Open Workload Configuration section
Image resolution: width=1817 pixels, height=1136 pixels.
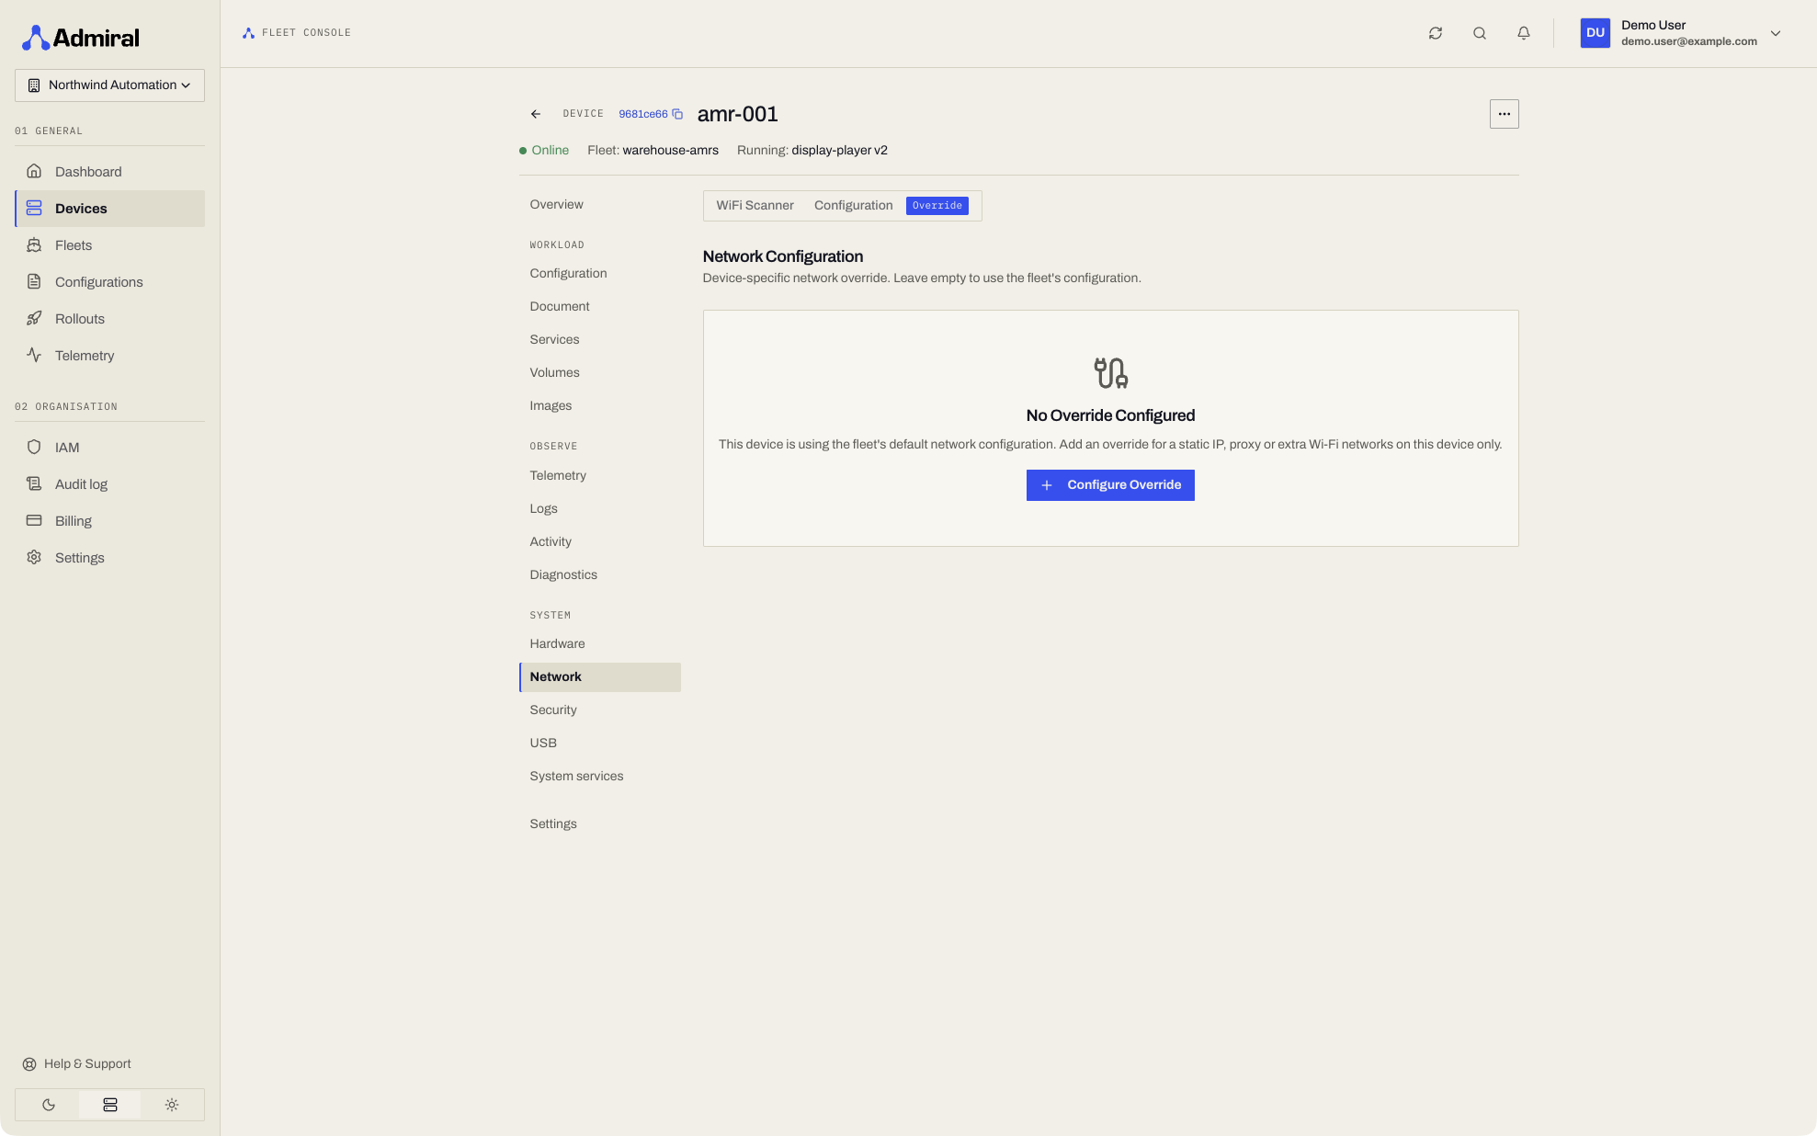tap(600, 274)
